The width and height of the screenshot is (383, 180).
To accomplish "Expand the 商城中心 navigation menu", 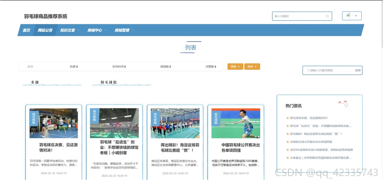I will 97,30.
